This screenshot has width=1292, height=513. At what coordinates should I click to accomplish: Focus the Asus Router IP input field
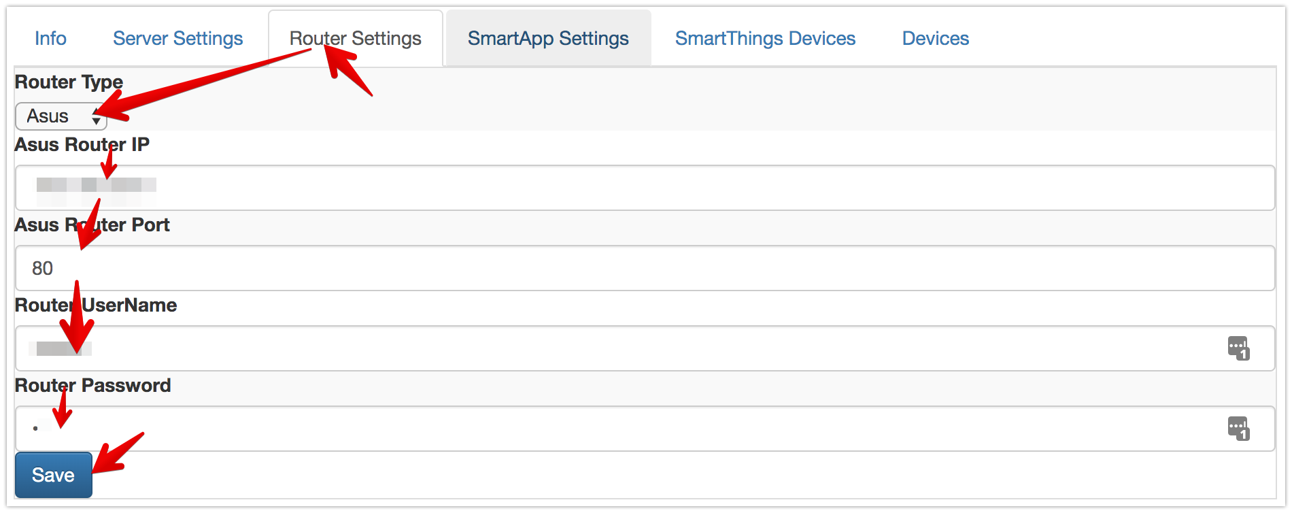point(645,188)
